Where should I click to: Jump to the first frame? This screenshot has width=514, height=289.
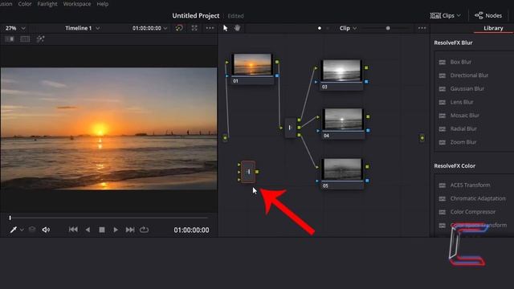(73, 230)
